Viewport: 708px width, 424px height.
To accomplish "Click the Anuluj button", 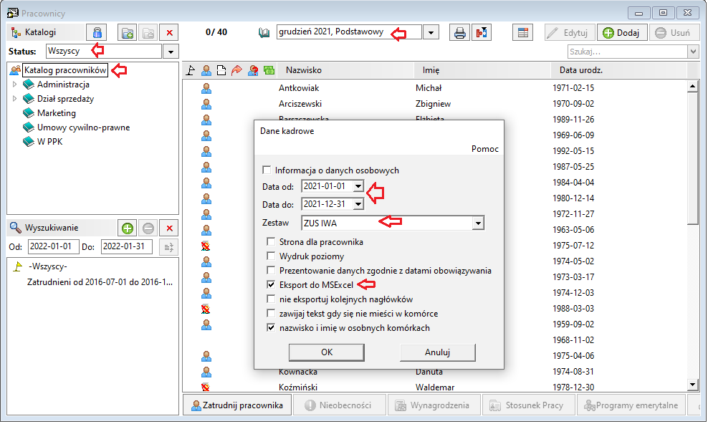I will click(x=438, y=352).
